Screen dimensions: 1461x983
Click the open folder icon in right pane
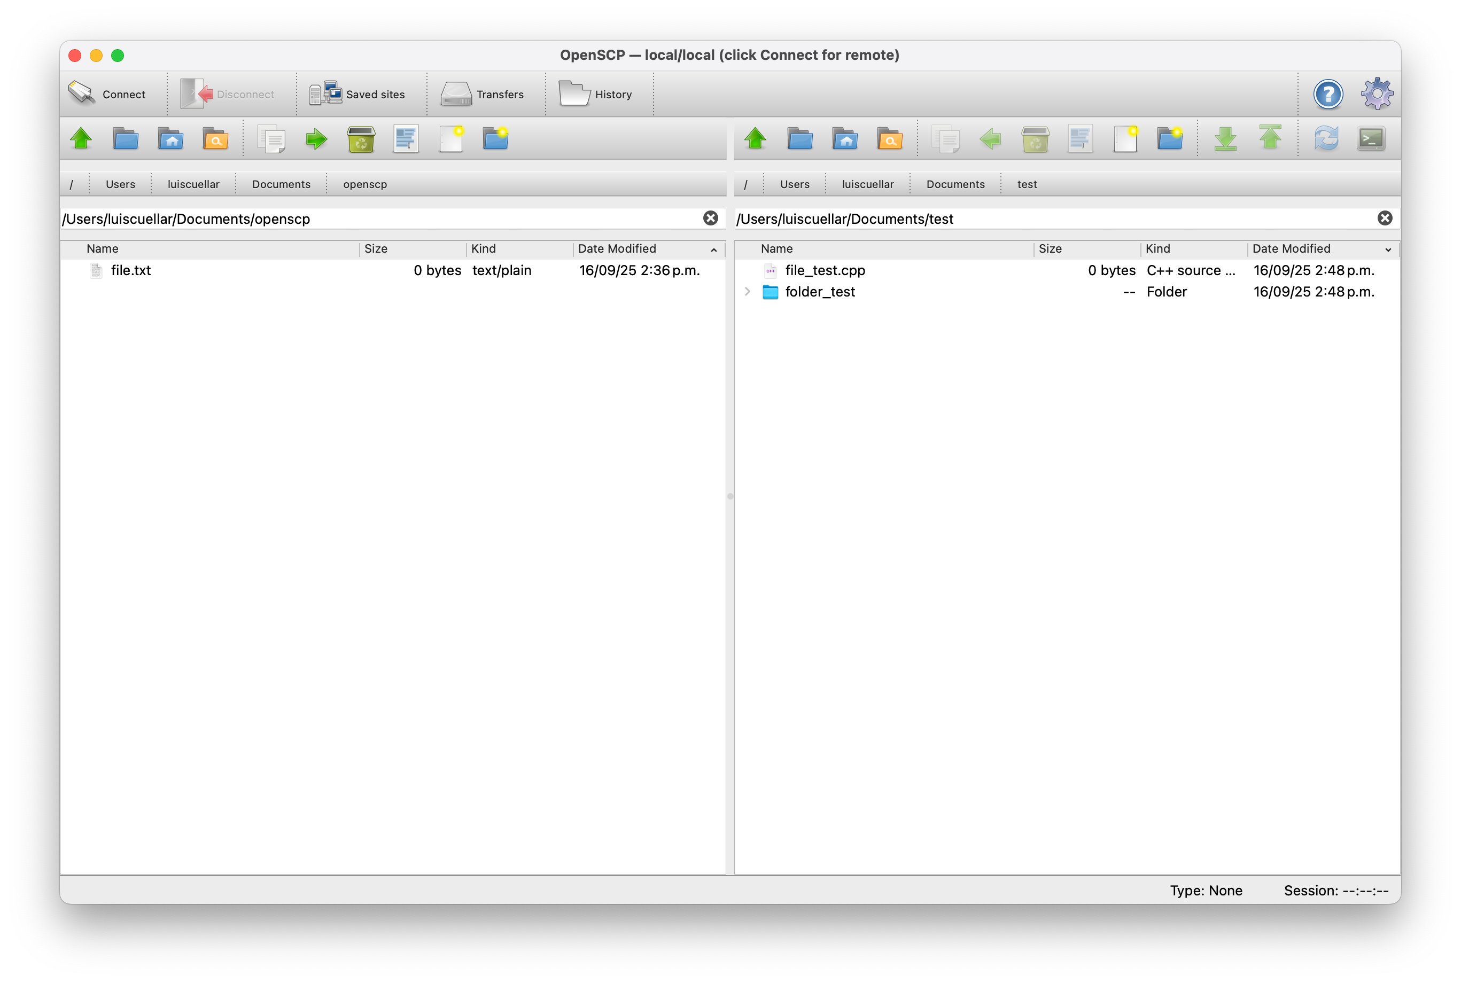coord(800,138)
